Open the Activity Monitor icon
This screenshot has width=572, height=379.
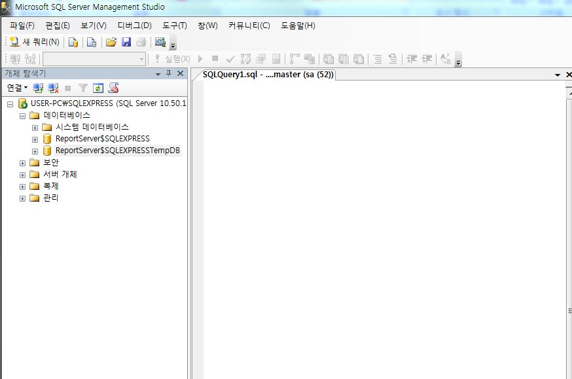click(160, 43)
